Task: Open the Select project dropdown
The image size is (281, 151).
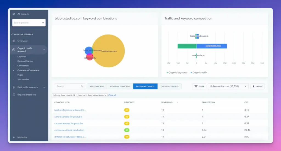Action: 29,23
